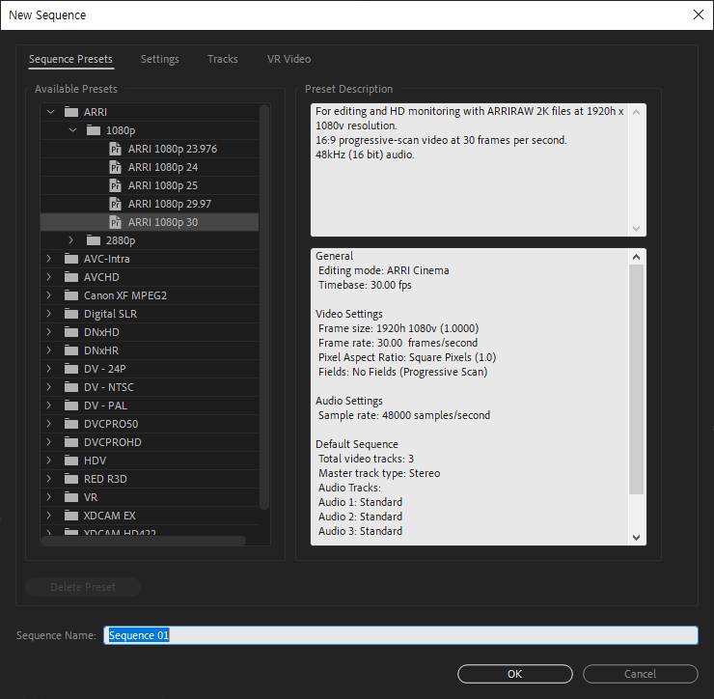
Task: Click the Sequence Name input field
Action: 400,635
